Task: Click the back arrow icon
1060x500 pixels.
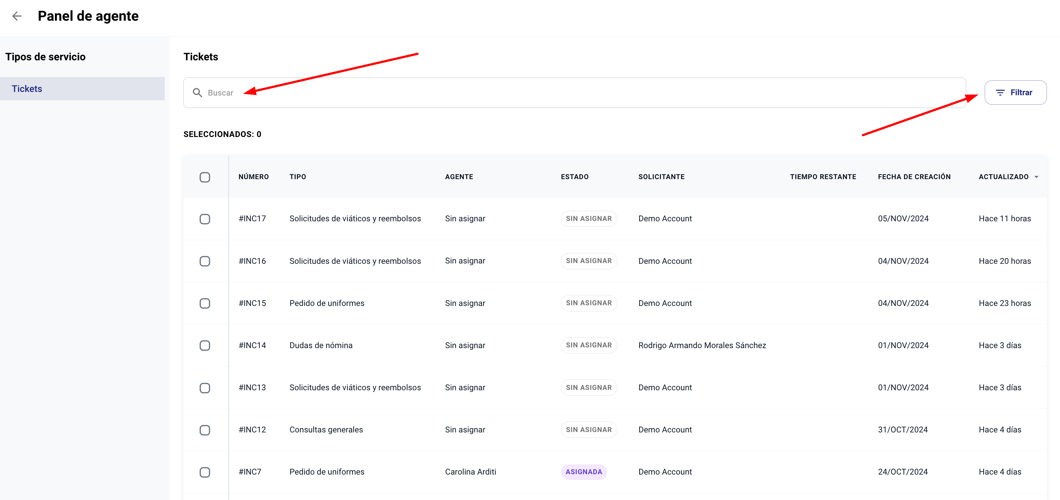Action: (x=17, y=16)
